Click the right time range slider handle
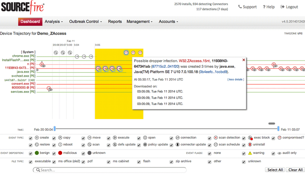The height and width of the screenshot is (175, 305). click(278, 129)
